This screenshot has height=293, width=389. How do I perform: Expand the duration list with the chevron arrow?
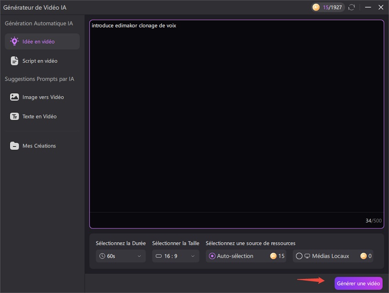tap(139, 256)
